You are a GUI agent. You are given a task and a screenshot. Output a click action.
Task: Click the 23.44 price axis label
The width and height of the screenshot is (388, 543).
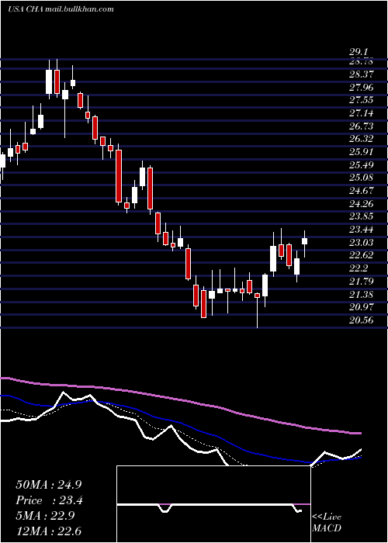pyautogui.click(x=362, y=230)
